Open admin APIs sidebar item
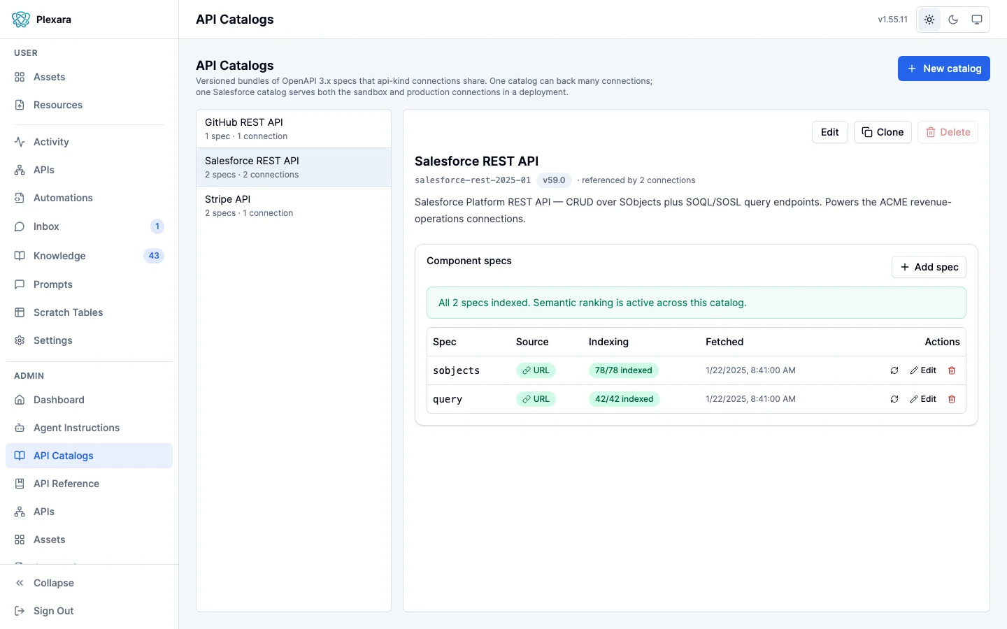 point(89,512)
